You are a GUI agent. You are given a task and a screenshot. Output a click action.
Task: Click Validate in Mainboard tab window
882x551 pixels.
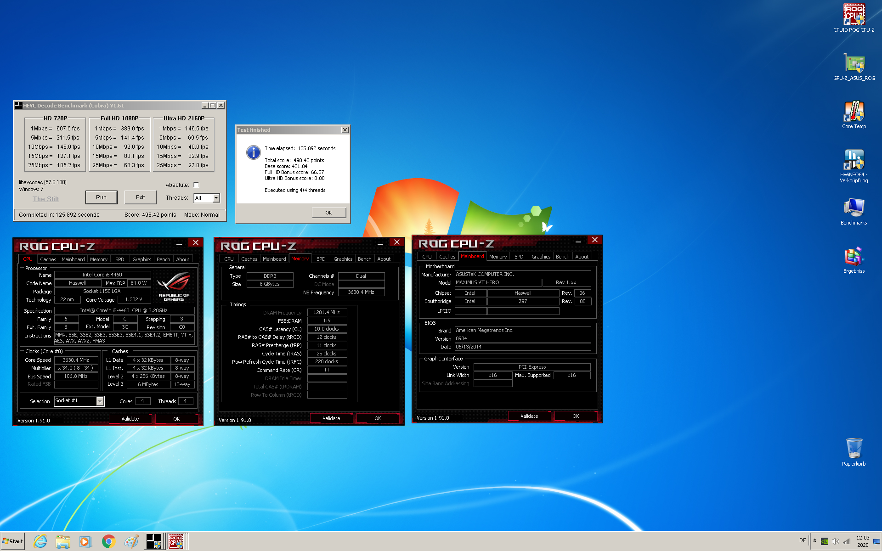pos(529,416)
